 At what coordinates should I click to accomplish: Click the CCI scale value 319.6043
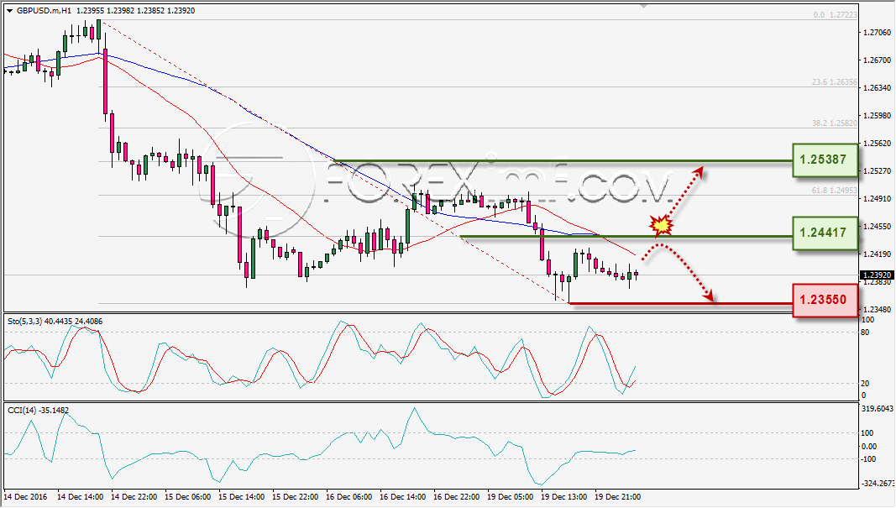[x=878, y=409]
